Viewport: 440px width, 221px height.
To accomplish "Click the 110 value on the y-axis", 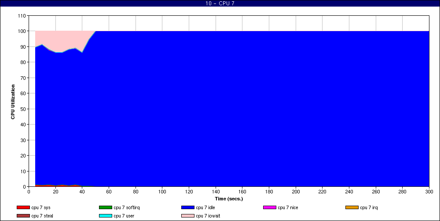I will tap(22, 16).
